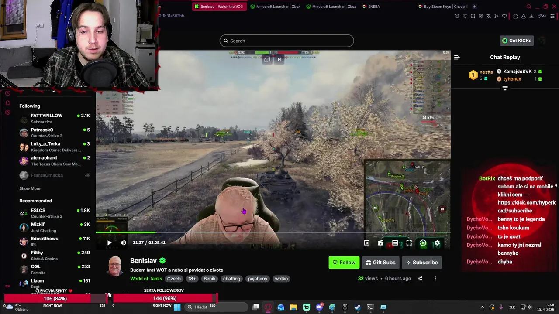Screen dimensions: 559x314
Task: Open page translate icon
Action: coord(489,16)
